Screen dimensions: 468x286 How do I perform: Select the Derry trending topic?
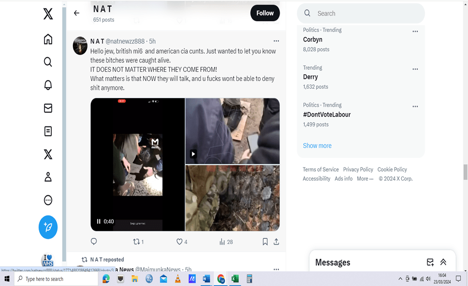[310, 77]
